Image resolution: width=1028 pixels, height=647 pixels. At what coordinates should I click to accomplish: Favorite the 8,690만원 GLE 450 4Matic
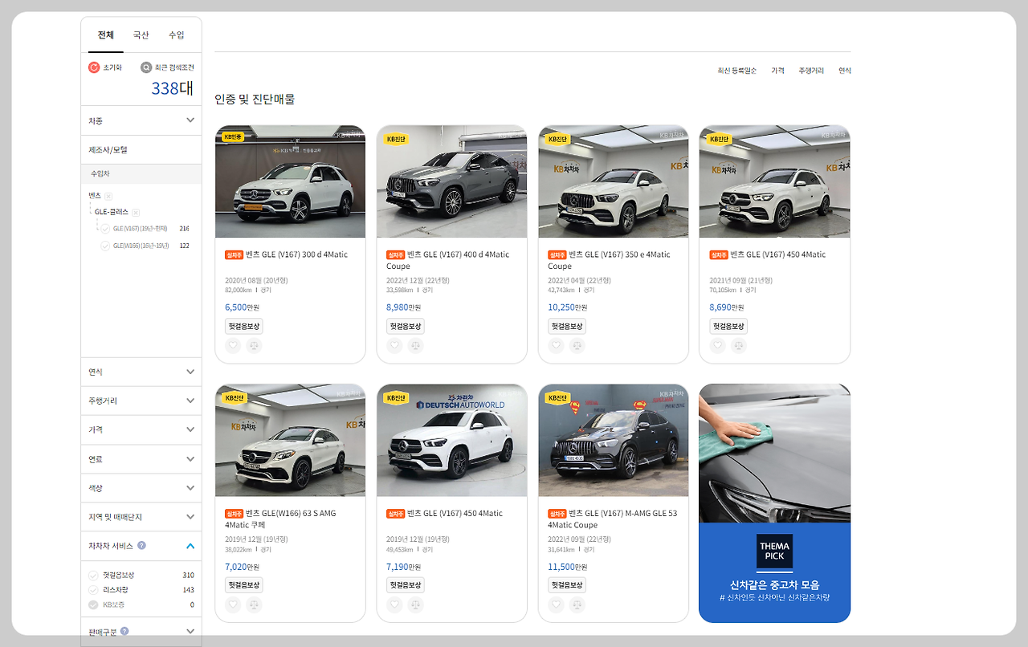(x=718, y=346)
